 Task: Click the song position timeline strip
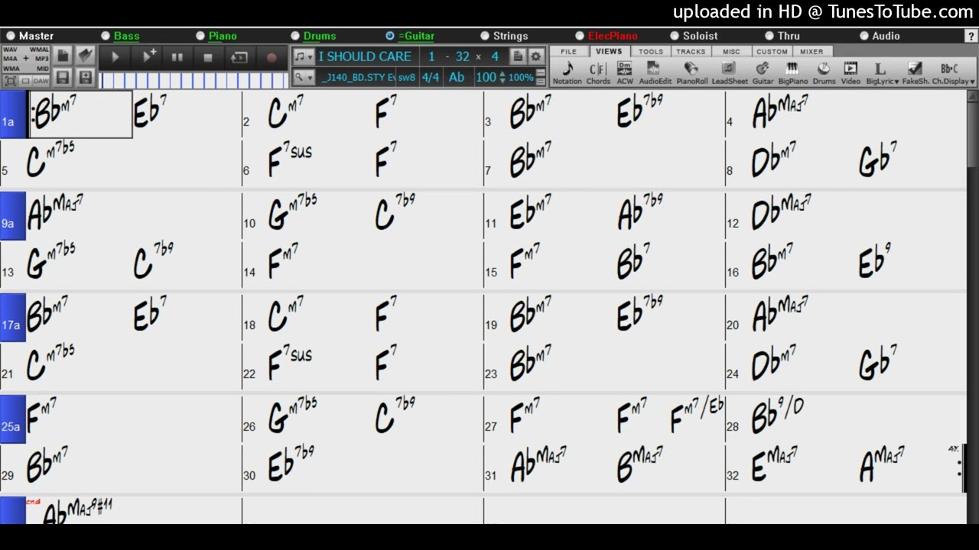click(x=194, y=80)
